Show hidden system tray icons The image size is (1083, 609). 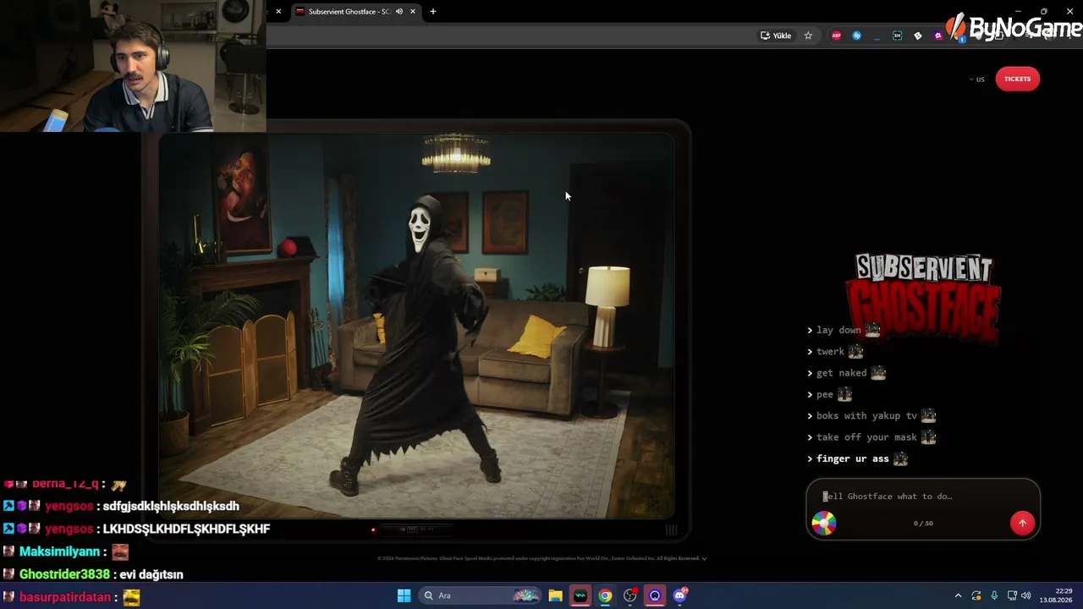[958, 595]
